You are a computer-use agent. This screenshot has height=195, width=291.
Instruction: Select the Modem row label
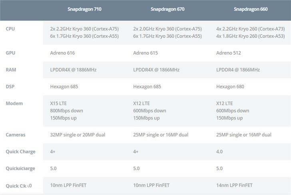14,103
